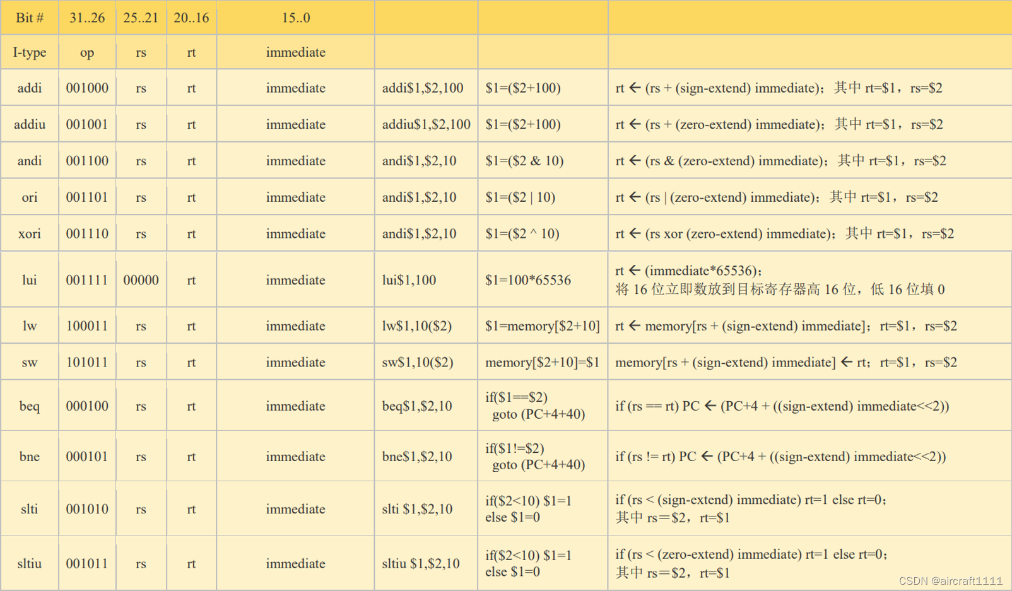This screenshot has width=1012, height=591.
Task: Click 'rt' cell in sw row
Action: tap(191, 363)
